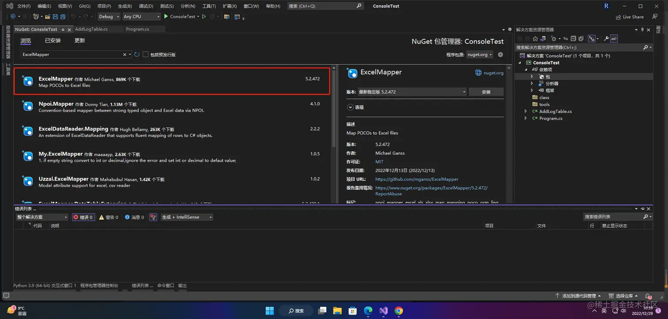Click Start Without Debugging outline play icon
Viewport: 668px width, 319px height.
(x=204, y=16)
